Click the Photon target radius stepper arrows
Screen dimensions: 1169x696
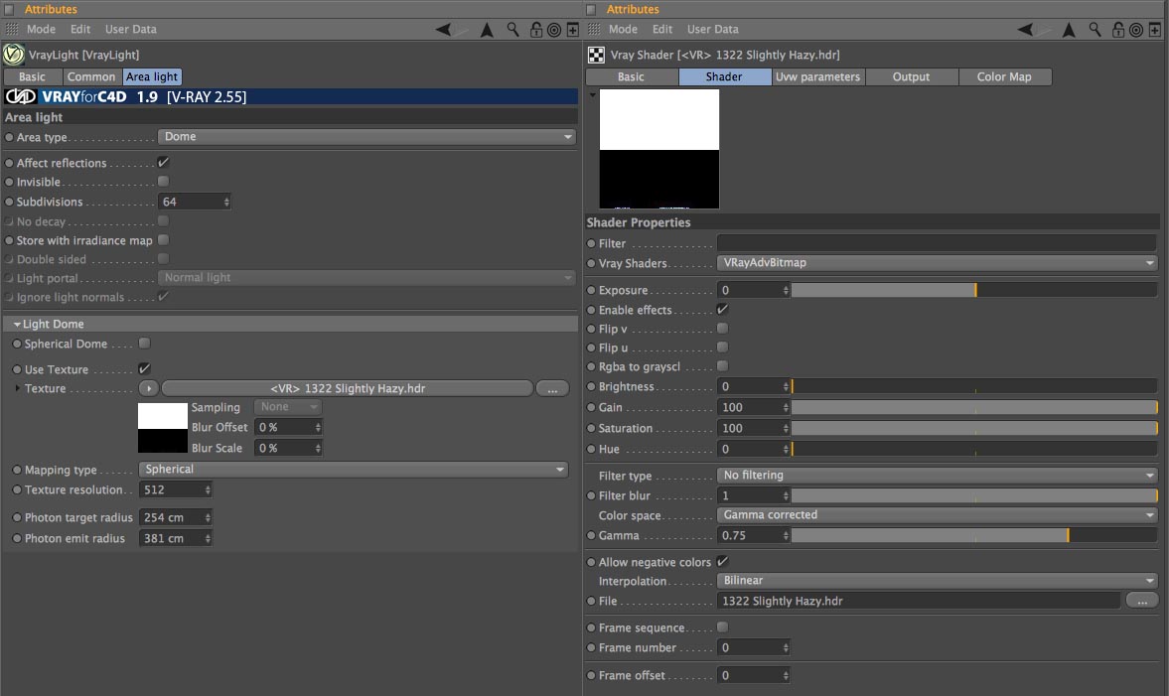click(x=208, y=517)
